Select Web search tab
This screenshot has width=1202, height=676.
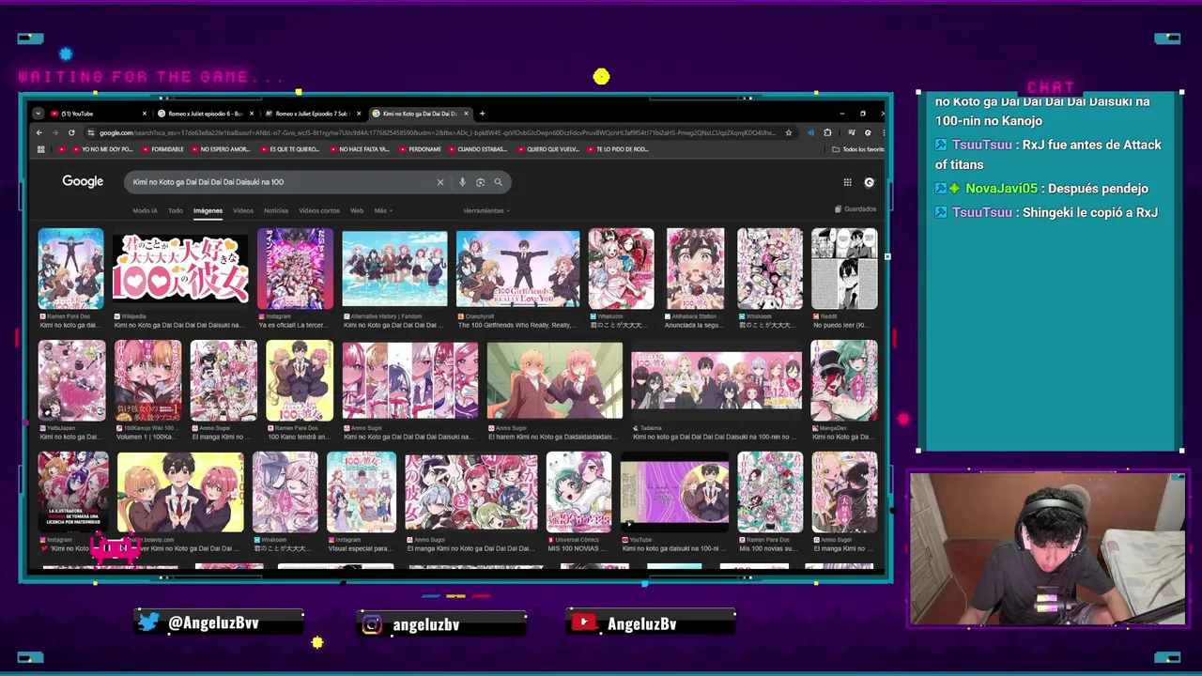[x=357, y=210]
